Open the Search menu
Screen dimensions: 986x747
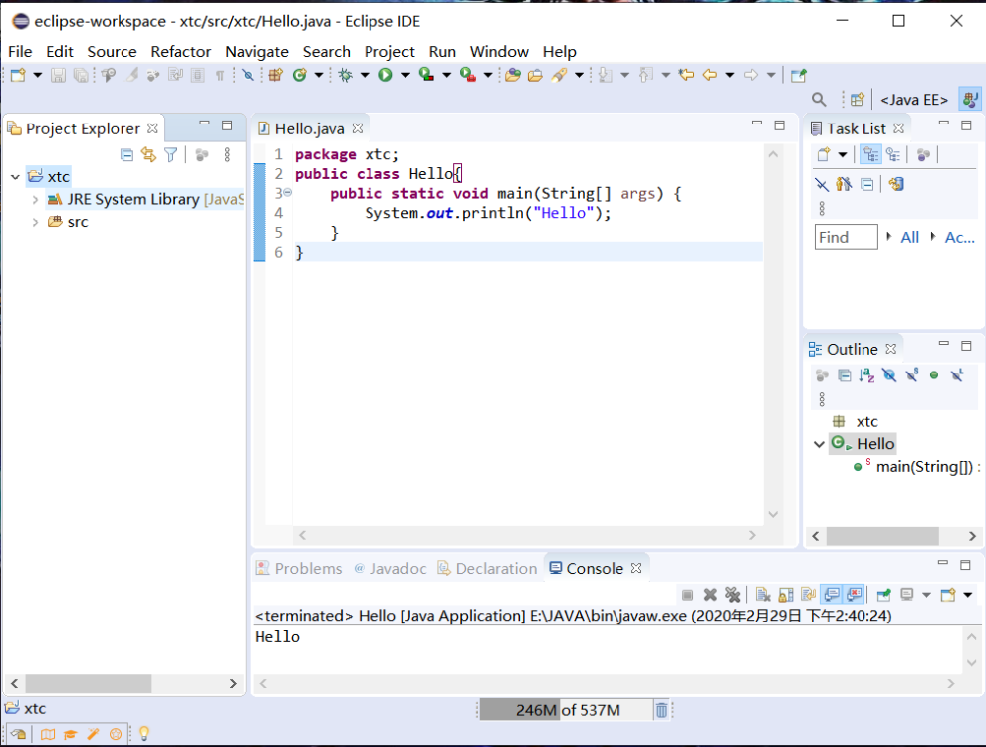click(x=326, y=52)
